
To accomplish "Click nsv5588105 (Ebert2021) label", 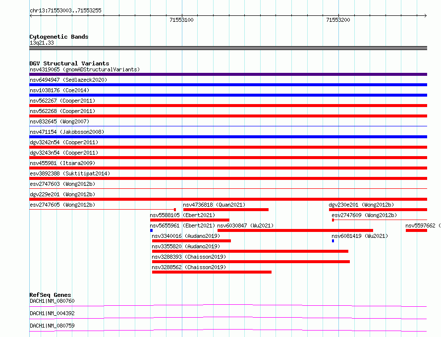I will click(182, 215).
